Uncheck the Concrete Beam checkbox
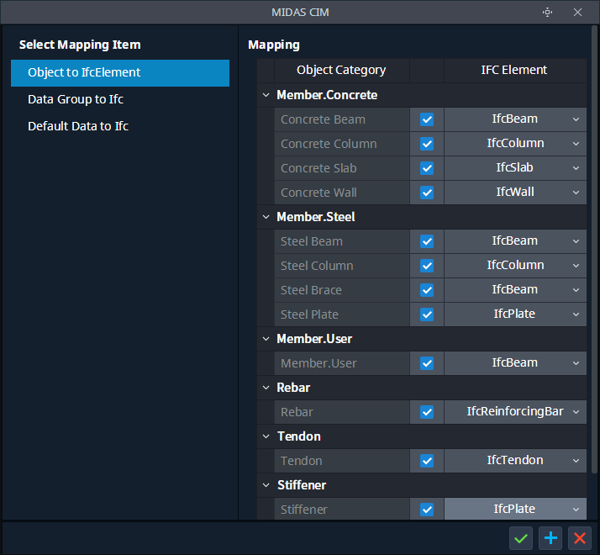 427,119
